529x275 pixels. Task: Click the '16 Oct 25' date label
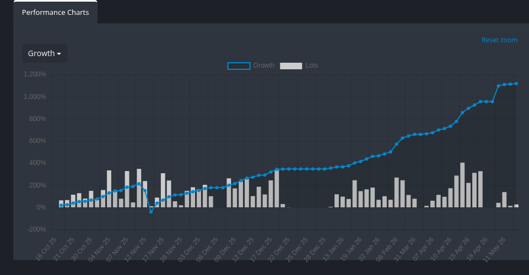tap(46, 249)
